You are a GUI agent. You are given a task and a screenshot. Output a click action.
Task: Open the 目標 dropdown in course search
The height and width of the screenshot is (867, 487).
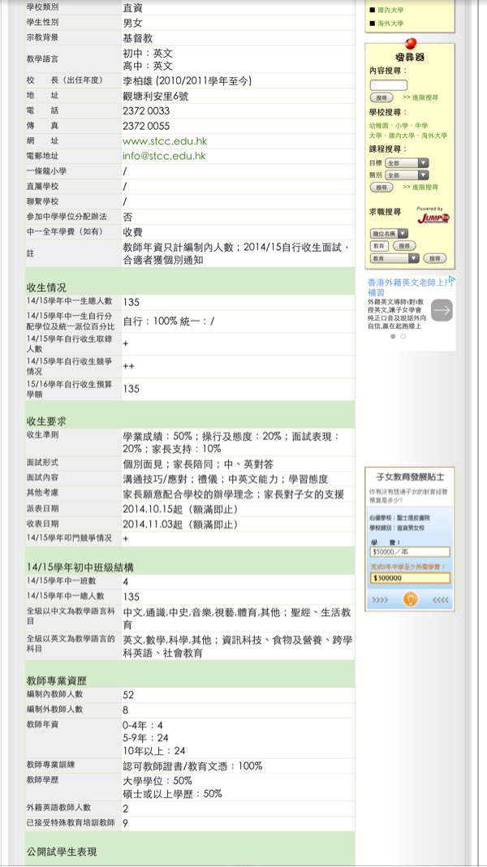pyautogui.click(x=407, y=163)
